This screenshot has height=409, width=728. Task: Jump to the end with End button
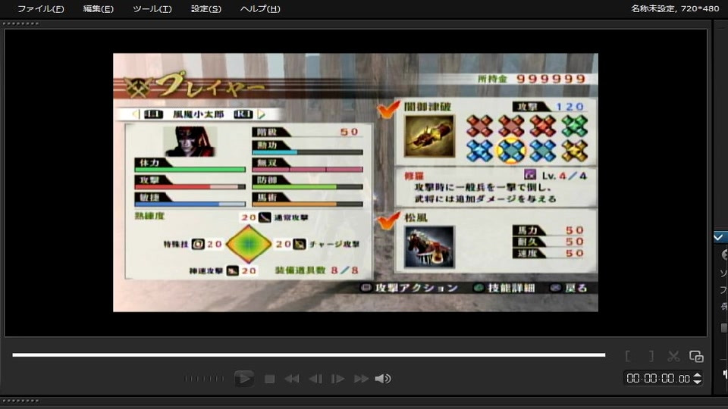pyautogui.click(x=361, y=379)
